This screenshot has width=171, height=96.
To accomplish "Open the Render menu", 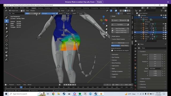I will 16,8.
